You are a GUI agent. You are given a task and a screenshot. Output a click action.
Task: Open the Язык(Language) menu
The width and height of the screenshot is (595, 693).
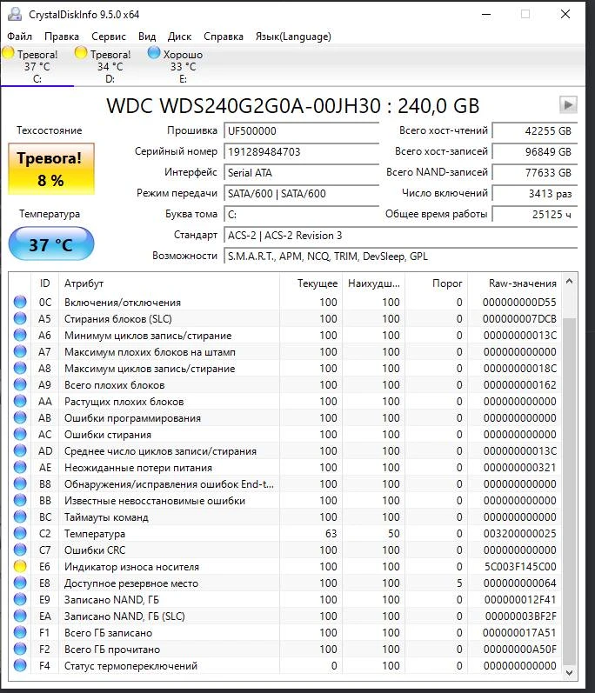point(293,37)
